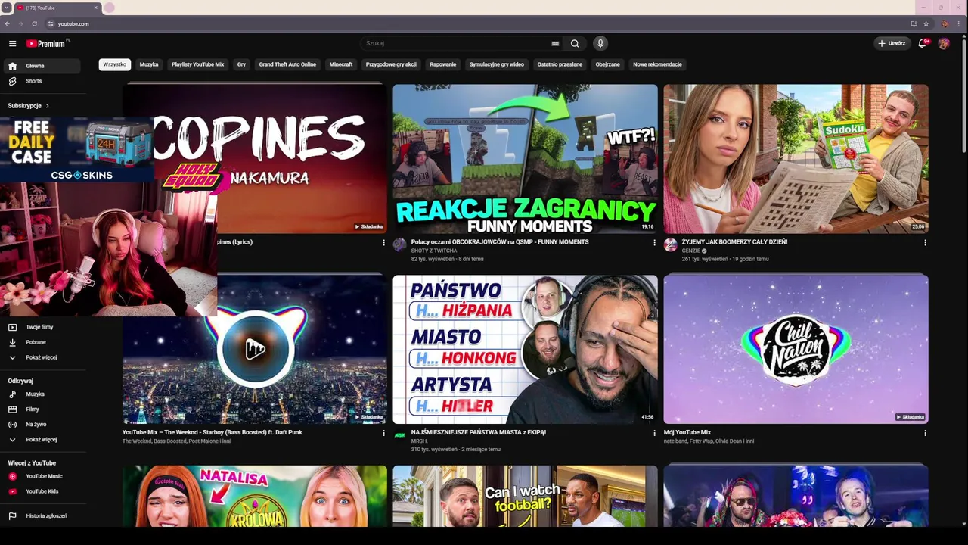Select the Muzyka filter chip
968x545 pixels.
pos(149,64)
